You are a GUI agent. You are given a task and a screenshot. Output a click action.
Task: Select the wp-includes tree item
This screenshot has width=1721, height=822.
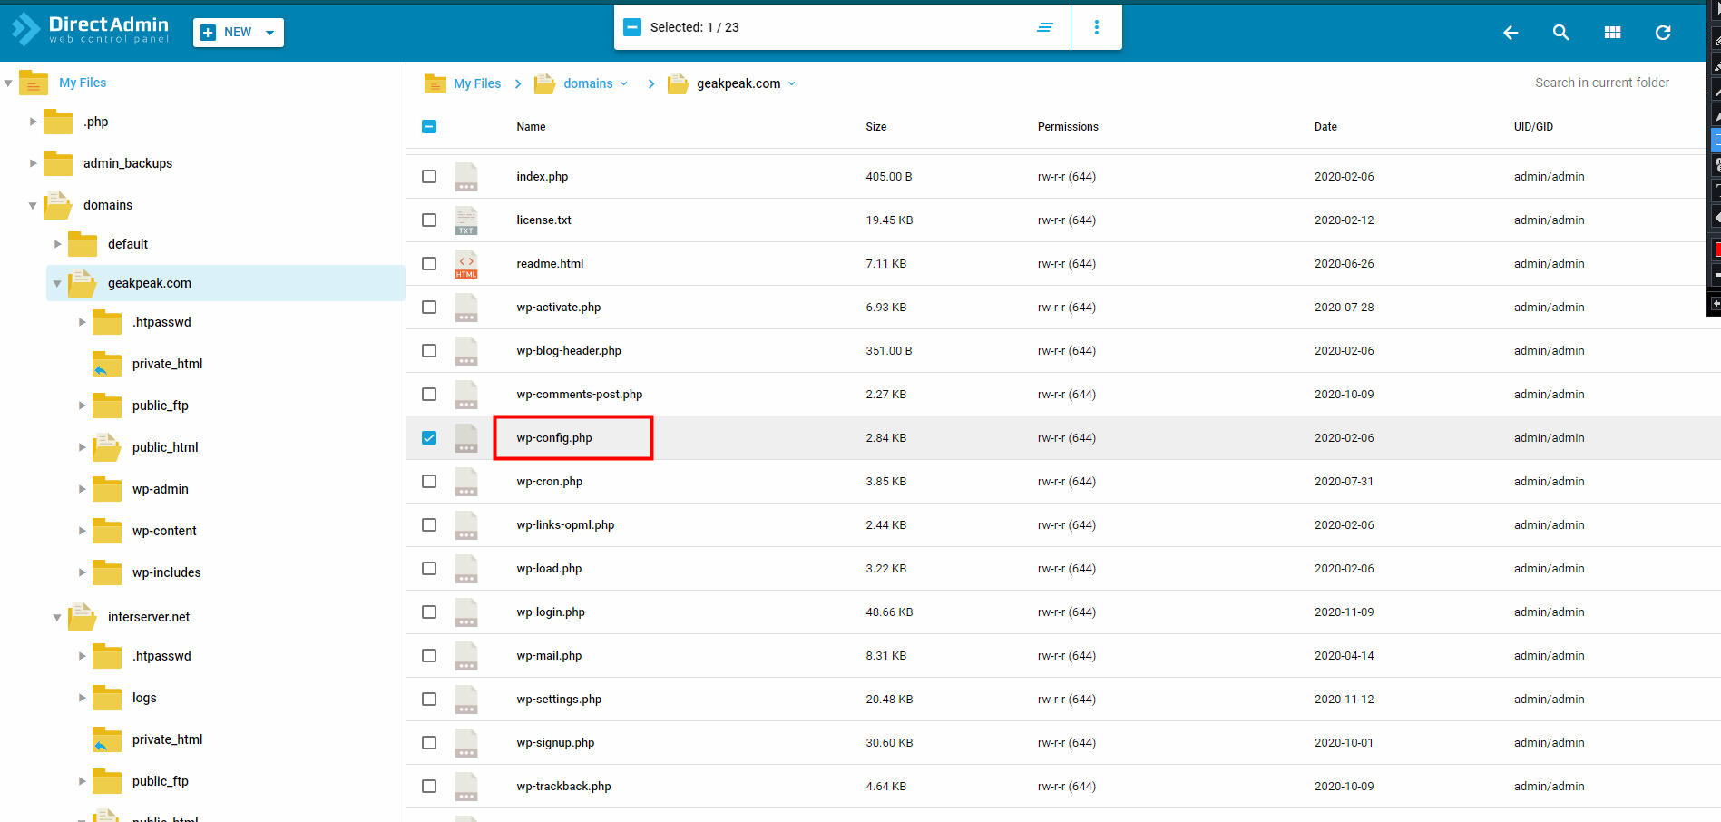[x=167, y=572]
